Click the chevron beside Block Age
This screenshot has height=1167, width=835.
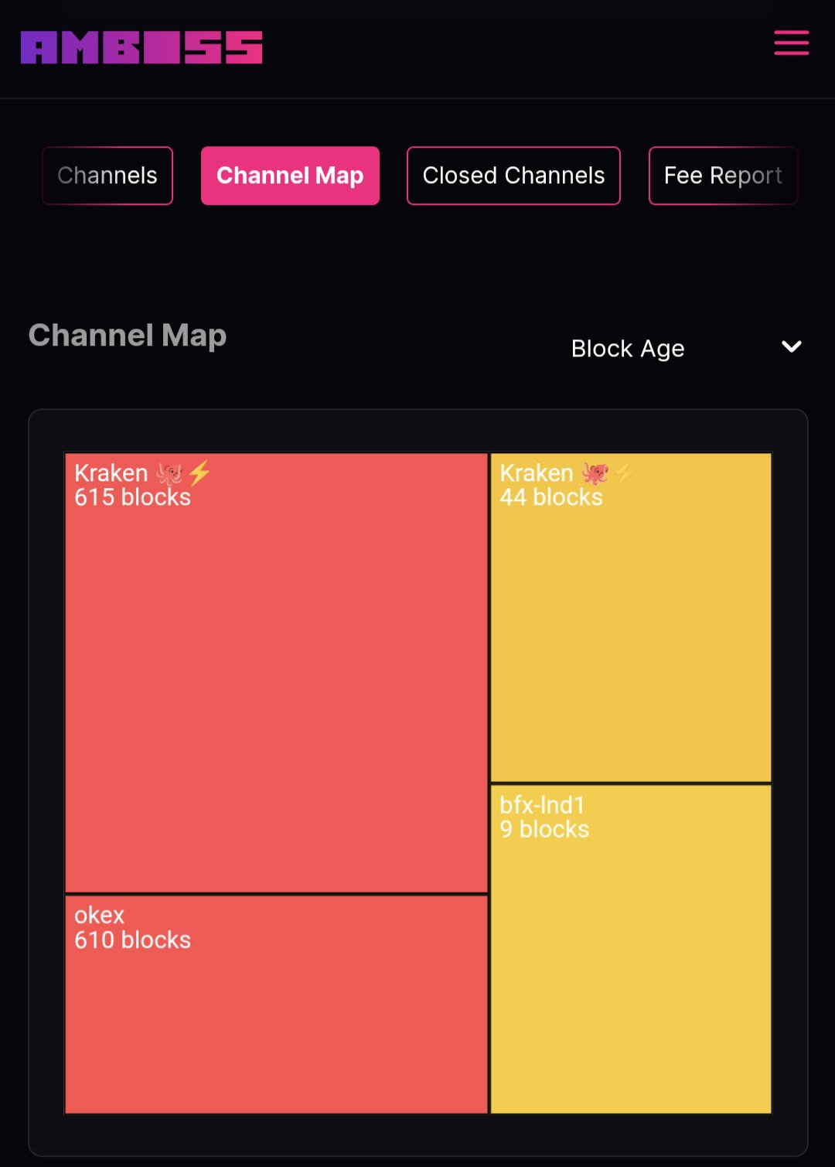pos(791,346)
